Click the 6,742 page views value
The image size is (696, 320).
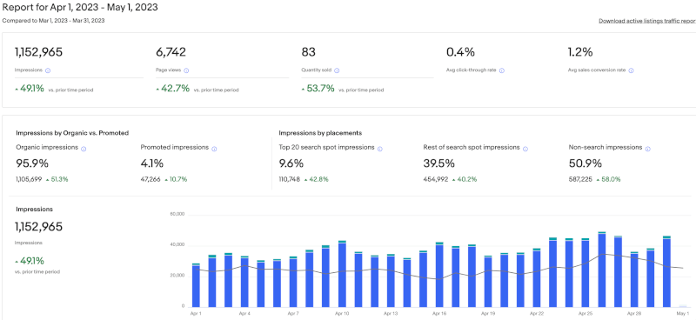(x=171, y=52)
